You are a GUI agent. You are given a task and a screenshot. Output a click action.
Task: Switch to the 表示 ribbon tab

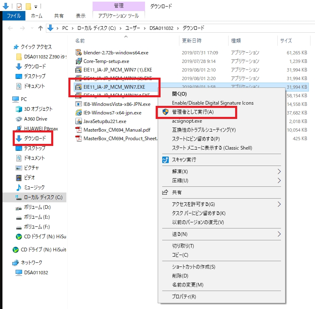[x=81, y=16]
